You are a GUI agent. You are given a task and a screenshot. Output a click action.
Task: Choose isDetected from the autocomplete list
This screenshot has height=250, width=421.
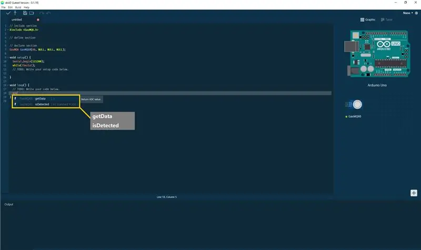click(x=46, y=104)
